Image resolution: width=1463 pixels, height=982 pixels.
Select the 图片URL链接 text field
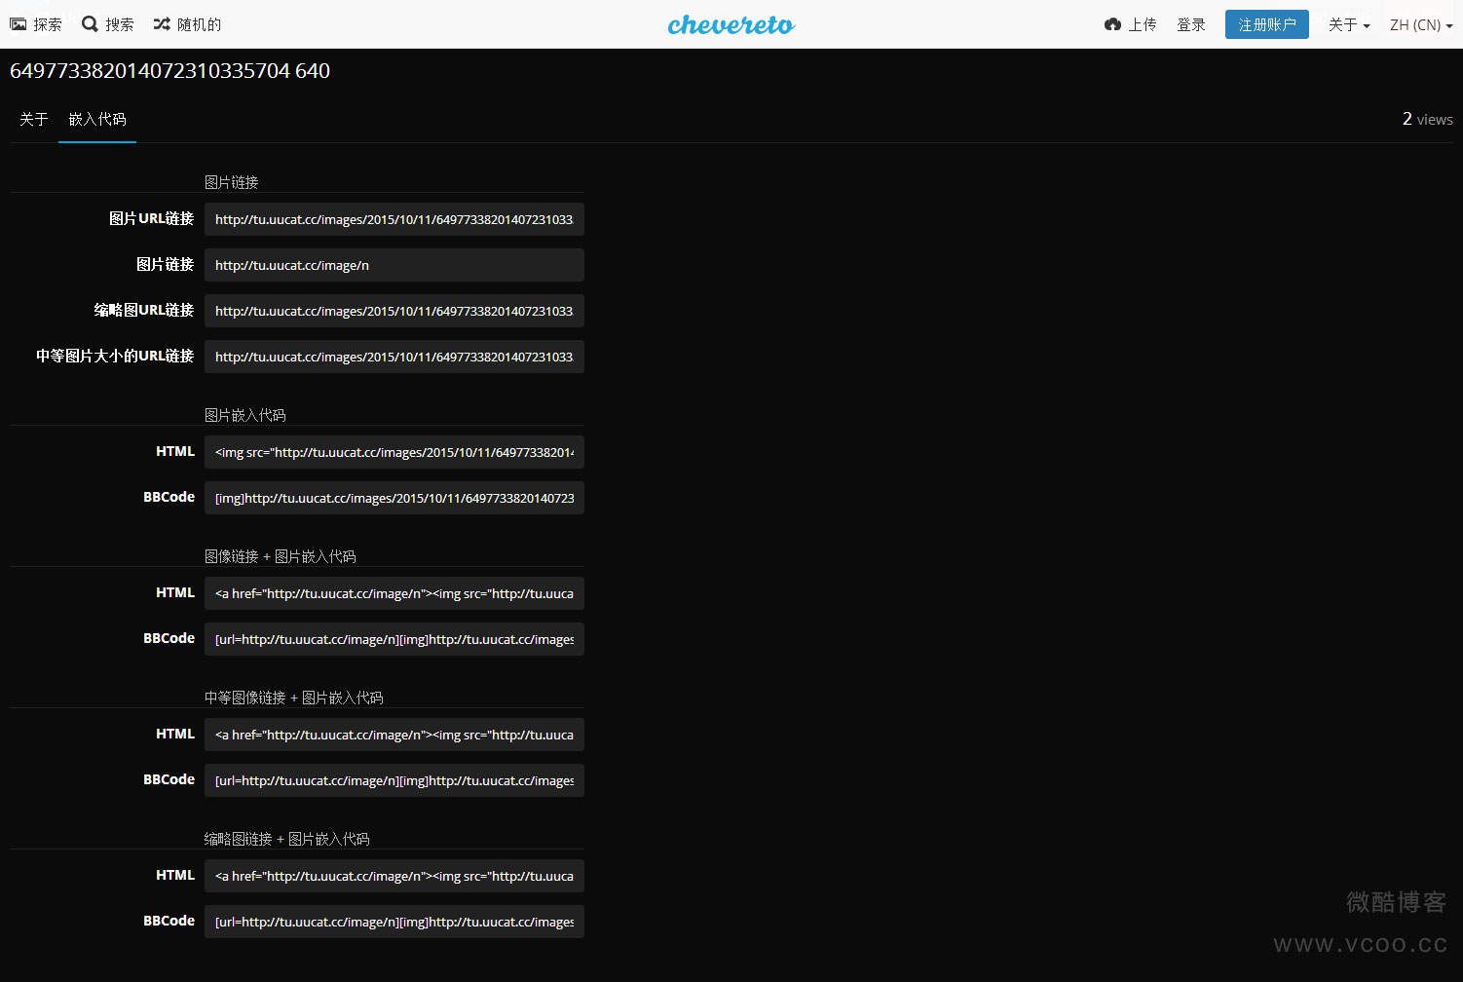[394, 219]
